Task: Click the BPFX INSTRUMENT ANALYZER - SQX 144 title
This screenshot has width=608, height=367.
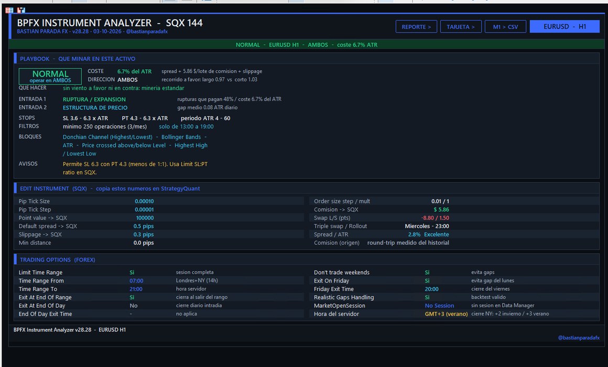Action: pyautogui.click(x=110, y=23)
